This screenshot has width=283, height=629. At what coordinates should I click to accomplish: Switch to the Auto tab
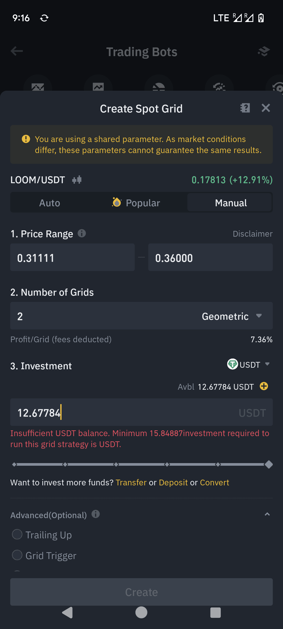50,203
